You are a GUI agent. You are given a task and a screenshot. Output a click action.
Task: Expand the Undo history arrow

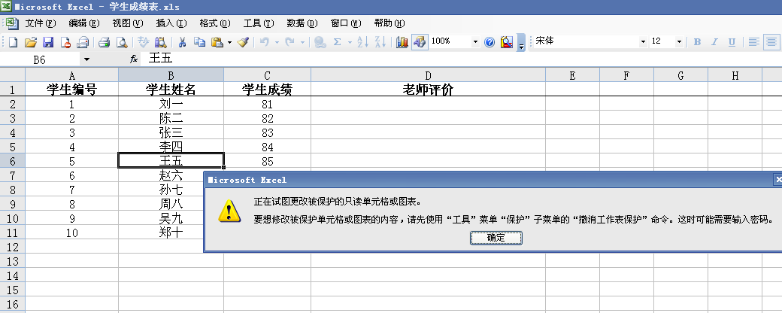[277, 42]
